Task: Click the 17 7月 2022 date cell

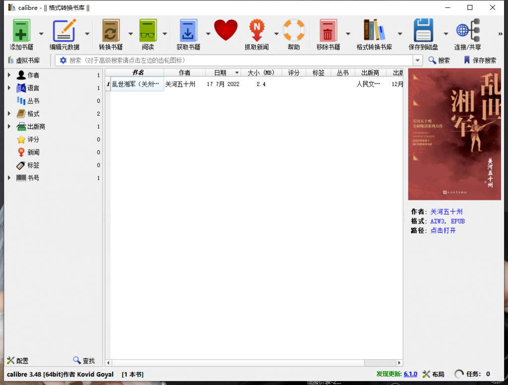Action: click(223, 84)
